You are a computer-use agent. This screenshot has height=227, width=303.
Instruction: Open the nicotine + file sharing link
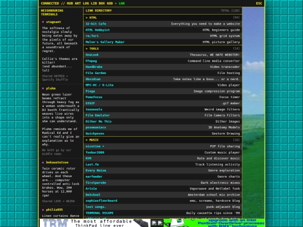click(x=95, y=146)
